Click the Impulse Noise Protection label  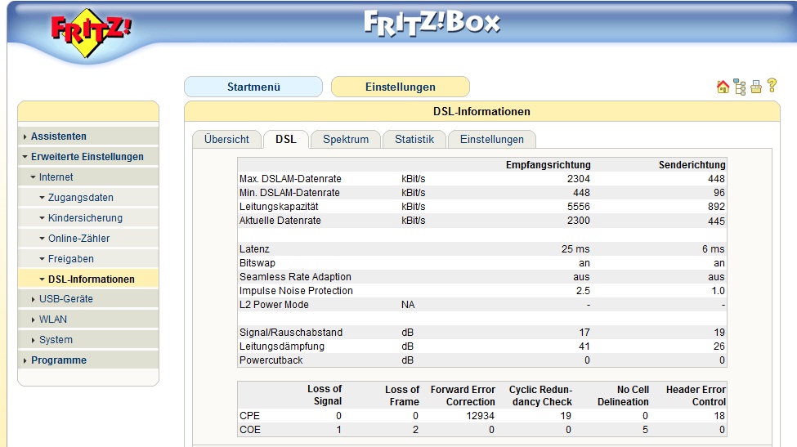click(296, 291)
